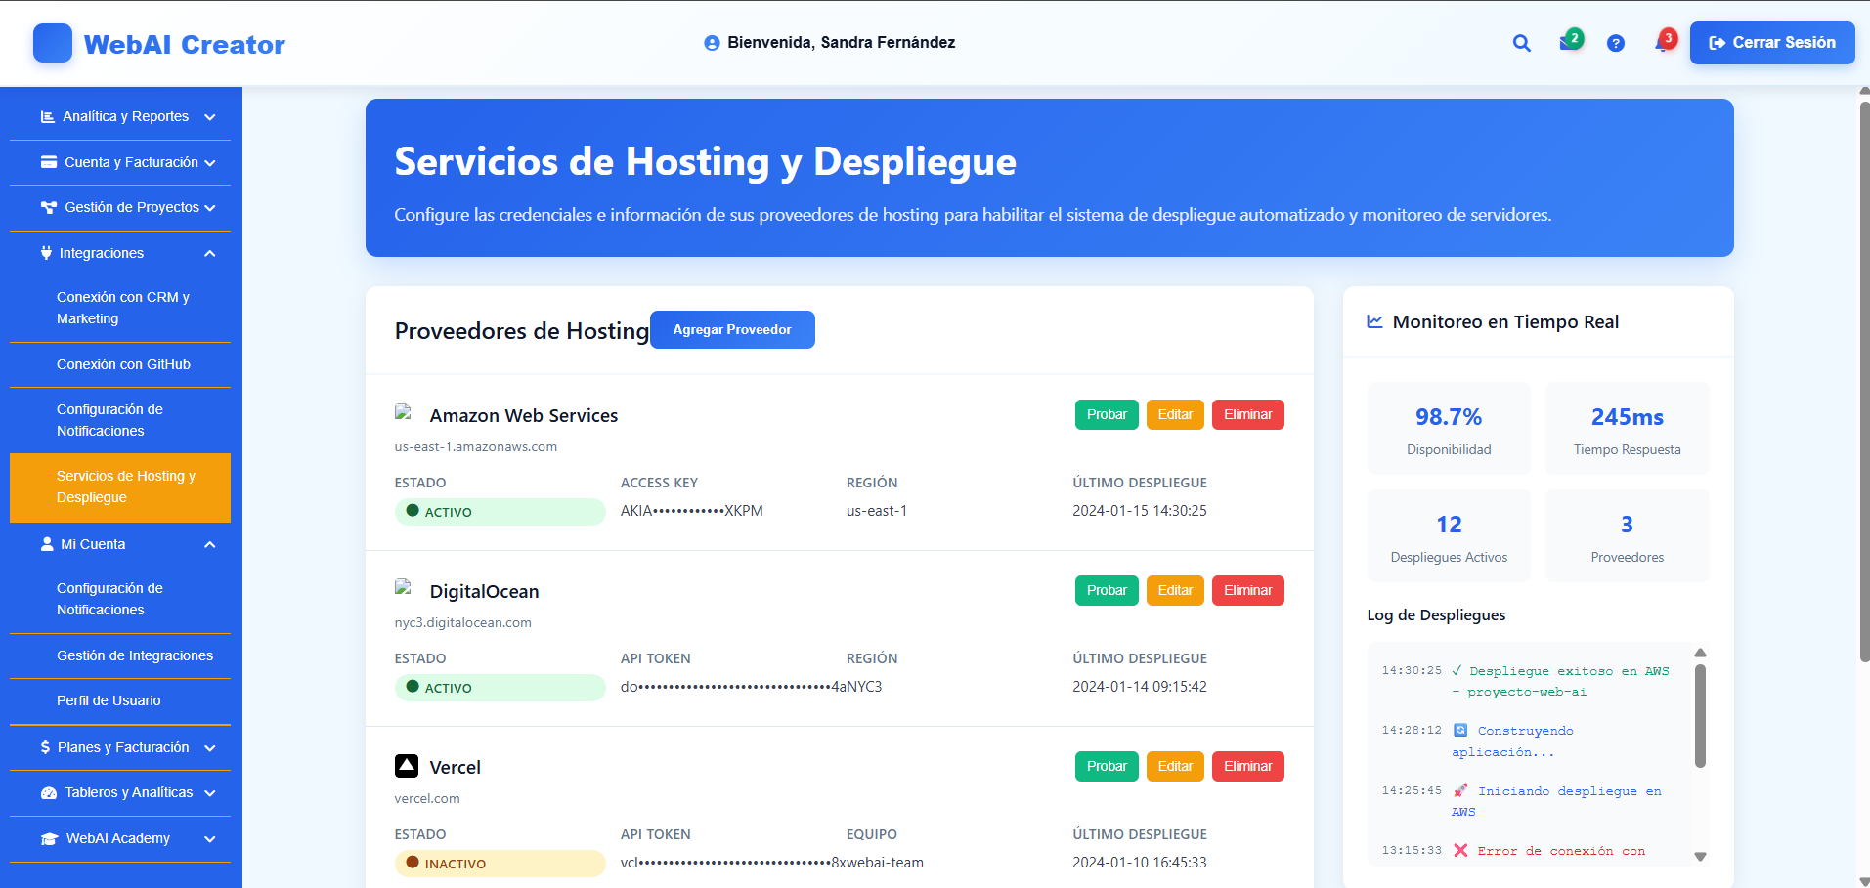Open Conexión con GitHub menu item

point(120,364)
